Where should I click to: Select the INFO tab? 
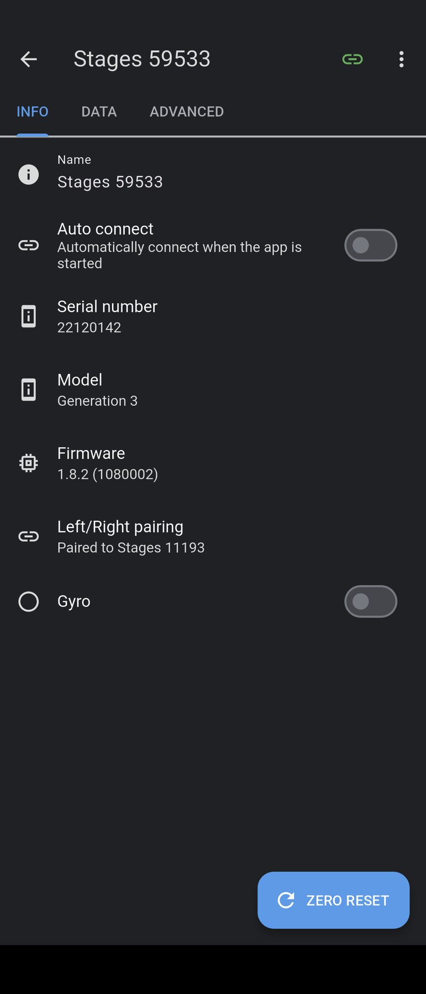33,112
